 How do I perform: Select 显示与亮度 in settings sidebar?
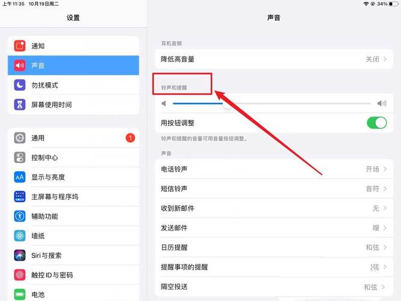point(73,177)
